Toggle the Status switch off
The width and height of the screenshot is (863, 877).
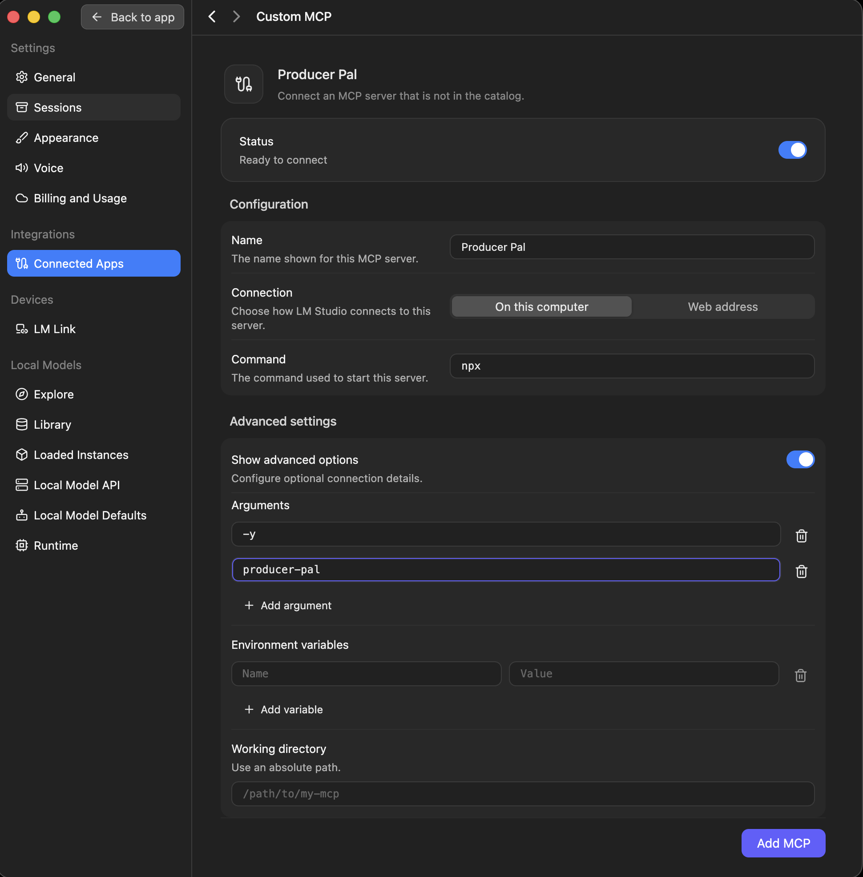pos(792,150)
